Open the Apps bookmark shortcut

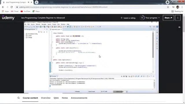point(5,11)
